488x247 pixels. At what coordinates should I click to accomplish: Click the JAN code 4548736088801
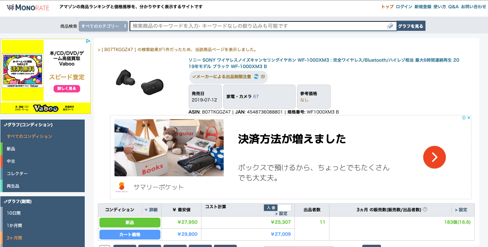tap(259, 112)
